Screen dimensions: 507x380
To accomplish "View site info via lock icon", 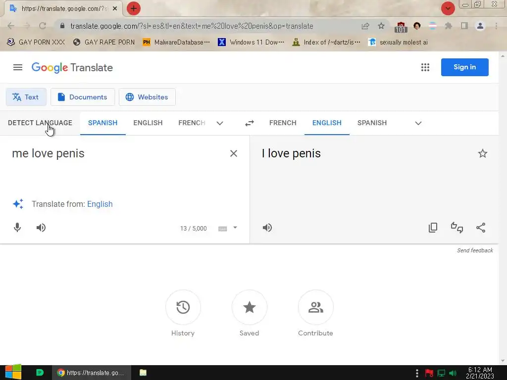I will (x=62, y=26).
